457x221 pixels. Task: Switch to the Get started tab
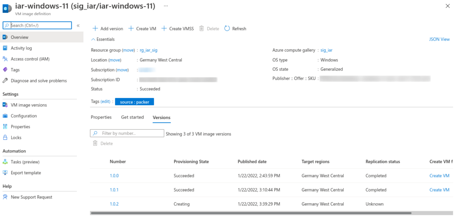click(x=132, y=117)
